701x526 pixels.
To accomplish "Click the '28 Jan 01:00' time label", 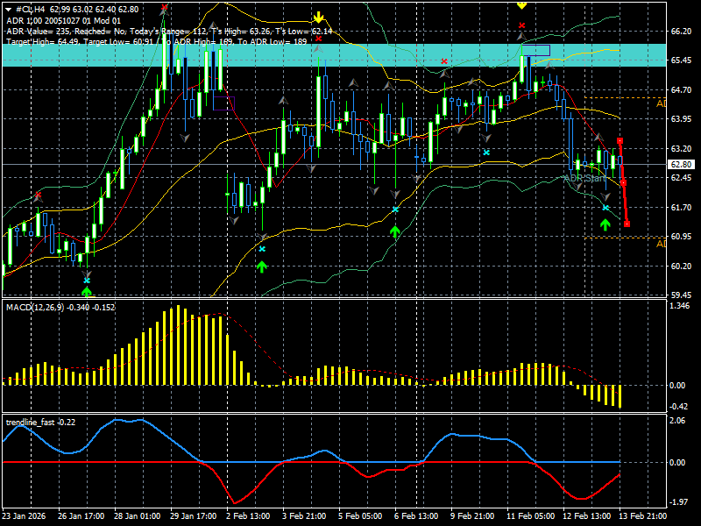I will (x=138, y=516).
